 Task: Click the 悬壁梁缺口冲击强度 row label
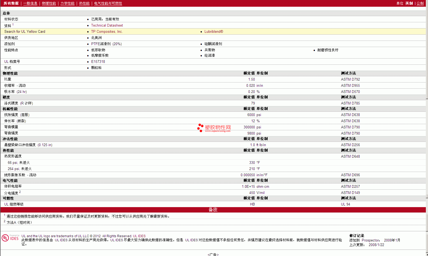tap(28, 145)
